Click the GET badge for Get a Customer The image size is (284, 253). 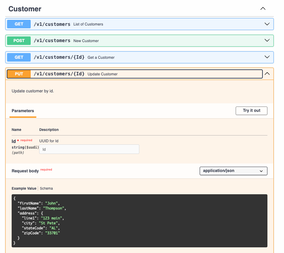pyautogui.click(x=19, y=57)
